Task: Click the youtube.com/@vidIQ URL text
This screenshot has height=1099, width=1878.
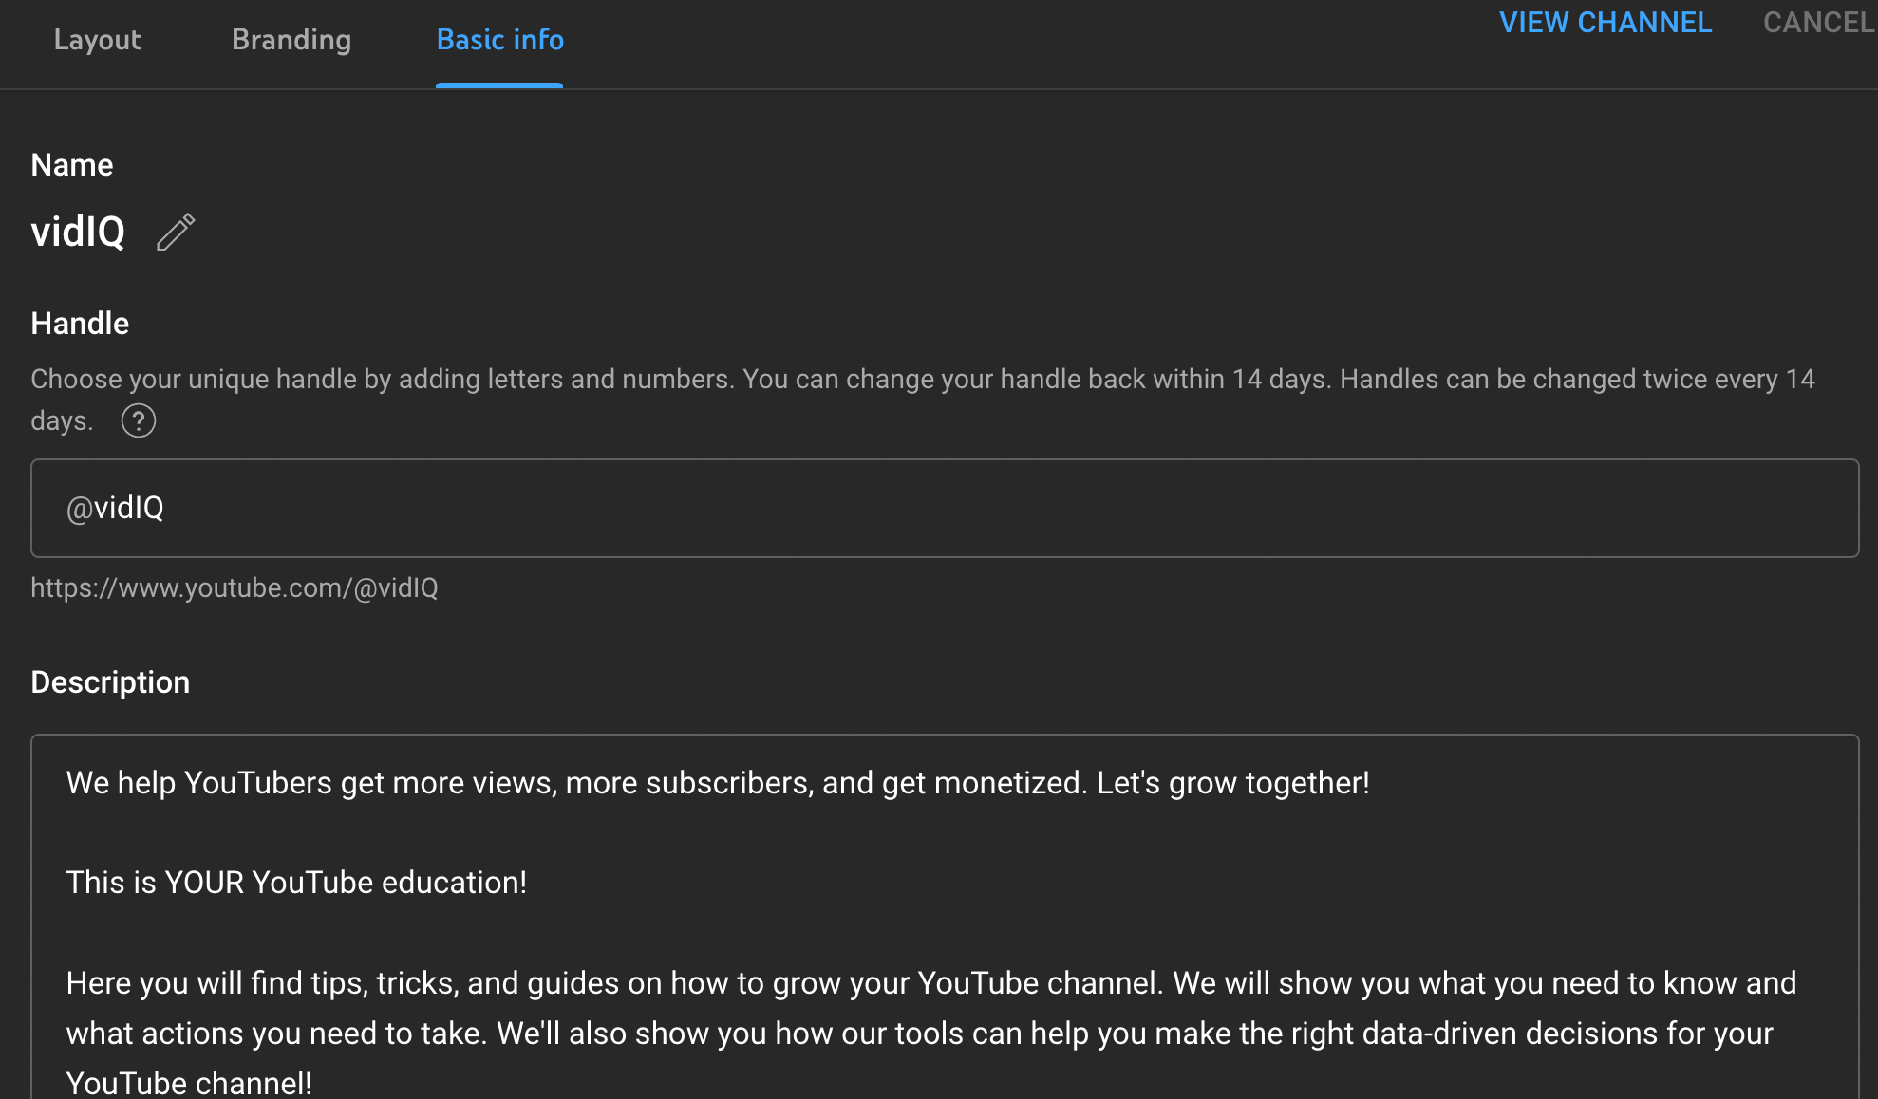Action: coord(235,587)
